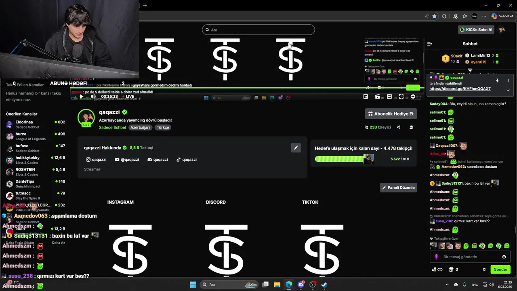Switch to theater mode

(x=389, y=97)
